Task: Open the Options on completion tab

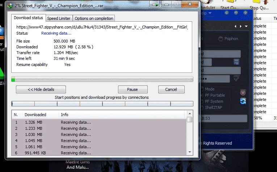Action: (94, 18)
